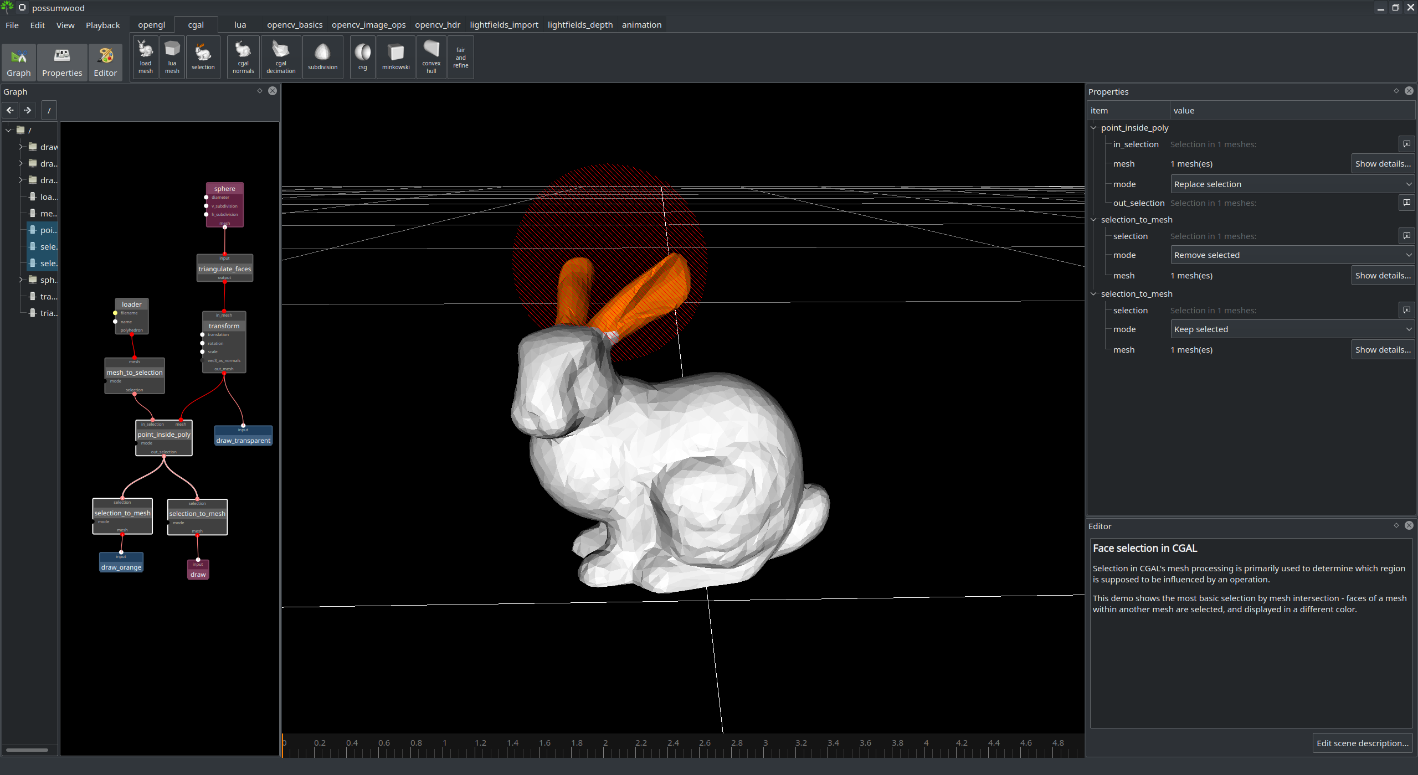This screenshot has height=775, width=1418.
Task: Select the cgal decimation tool
Action: pyautogui.click(x=281, y=57)
